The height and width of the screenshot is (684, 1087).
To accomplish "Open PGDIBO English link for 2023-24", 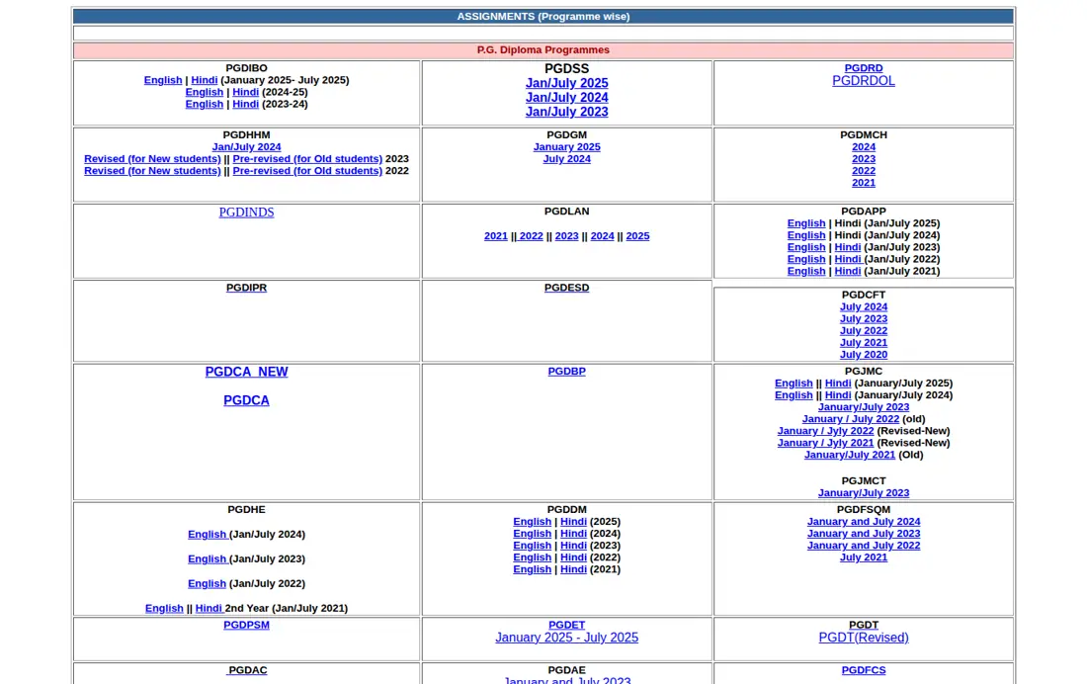I will 204,104.
